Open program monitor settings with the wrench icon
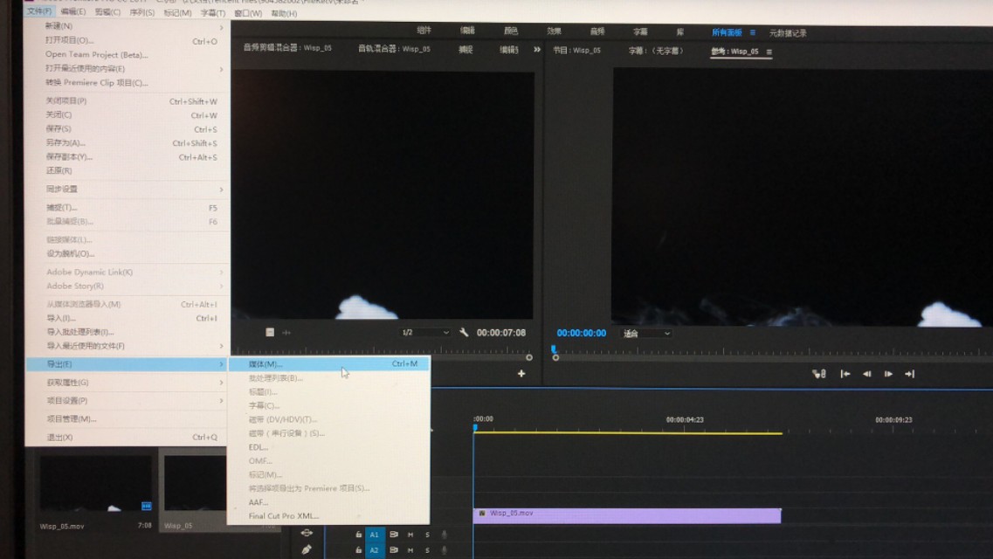993x559 pixels. 465,333
